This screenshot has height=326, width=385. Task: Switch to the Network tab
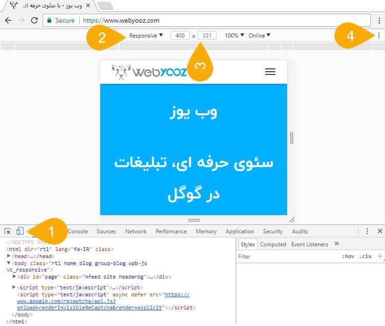tap(136, 231)
